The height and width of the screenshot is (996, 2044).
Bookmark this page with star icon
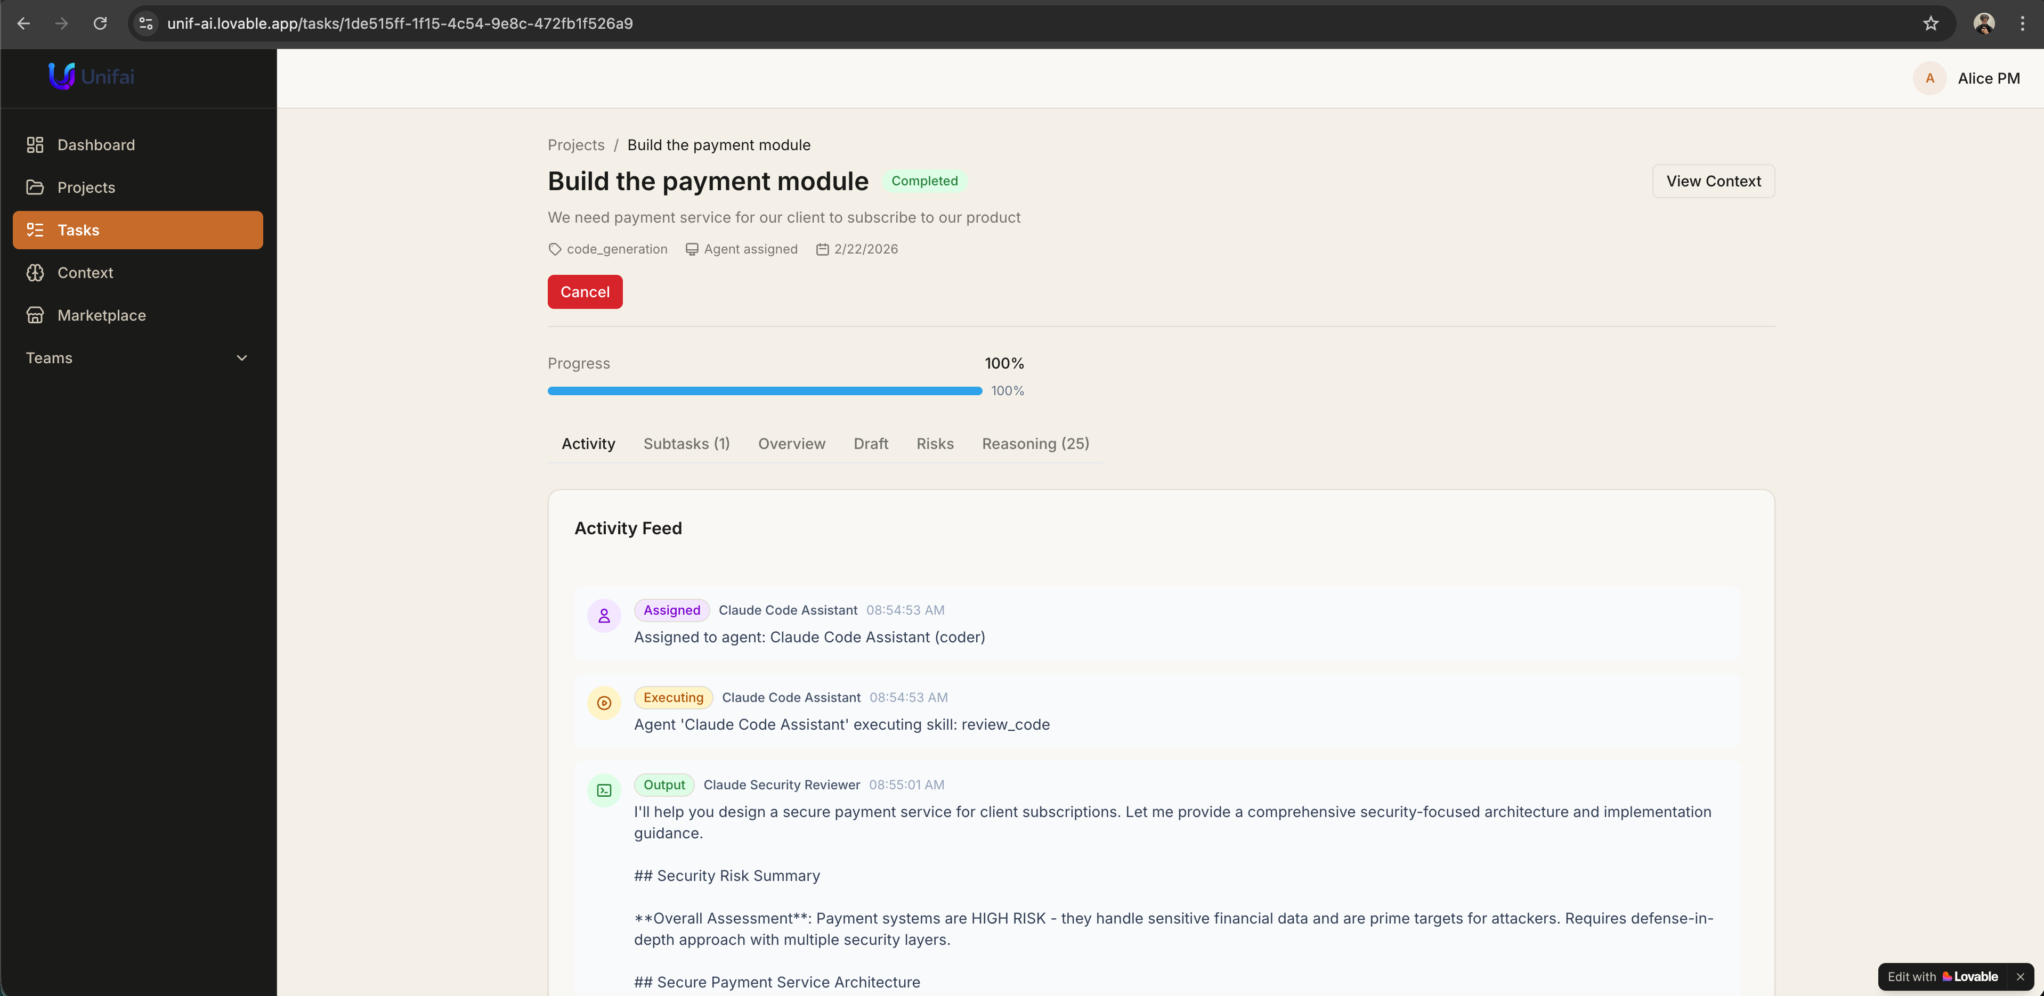1931,24
